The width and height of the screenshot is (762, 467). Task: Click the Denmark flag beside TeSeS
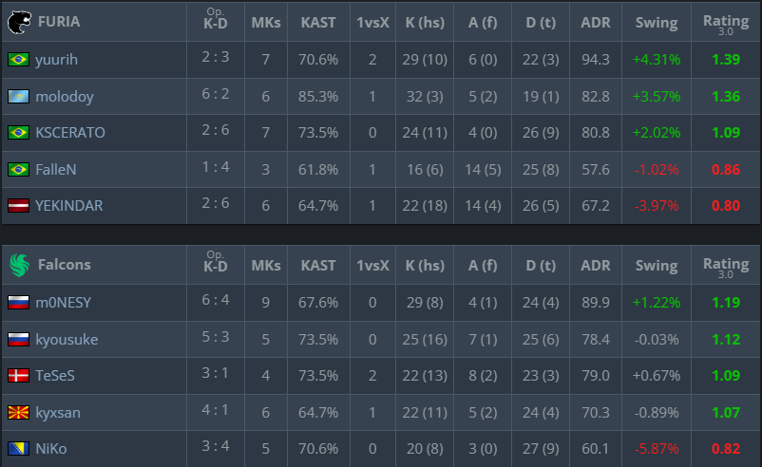point(17,376)
